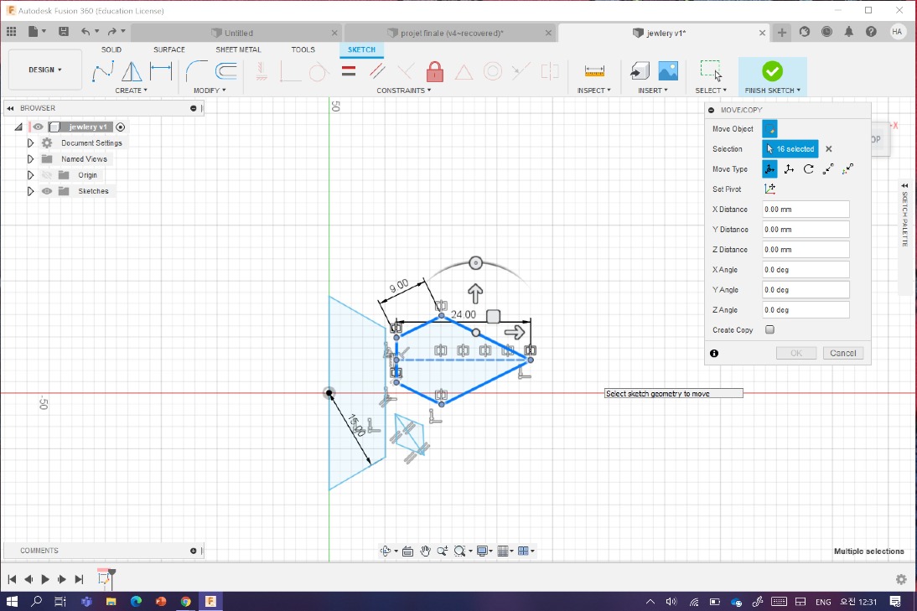Expand the Named Views tree node

point(30,159)
